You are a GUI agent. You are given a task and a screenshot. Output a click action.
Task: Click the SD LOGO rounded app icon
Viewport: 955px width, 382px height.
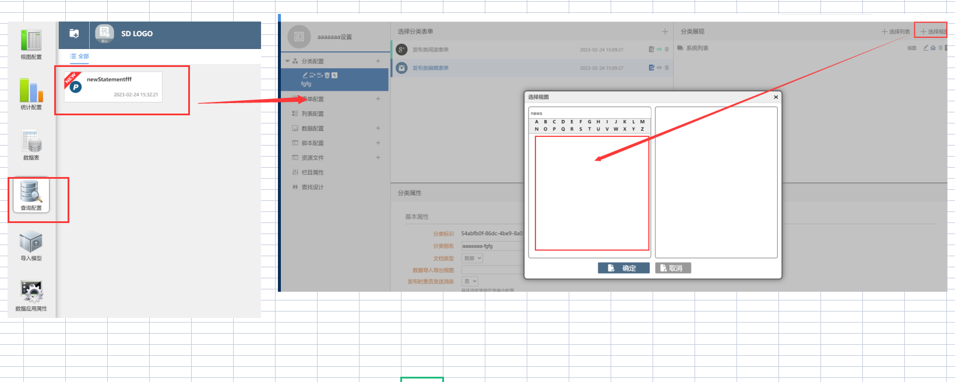[105, 33]
